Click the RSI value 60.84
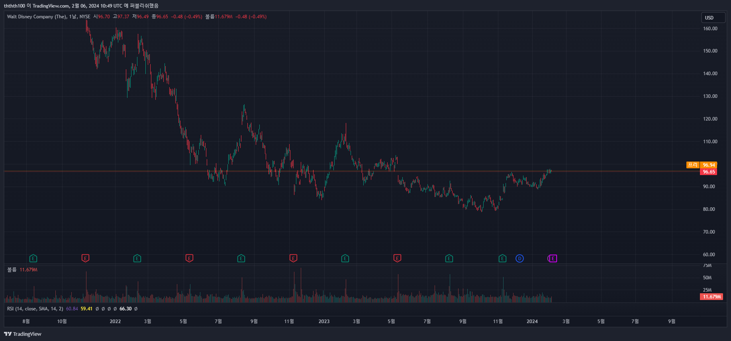Screen dimensions: 731x341 tap(72, 309)
